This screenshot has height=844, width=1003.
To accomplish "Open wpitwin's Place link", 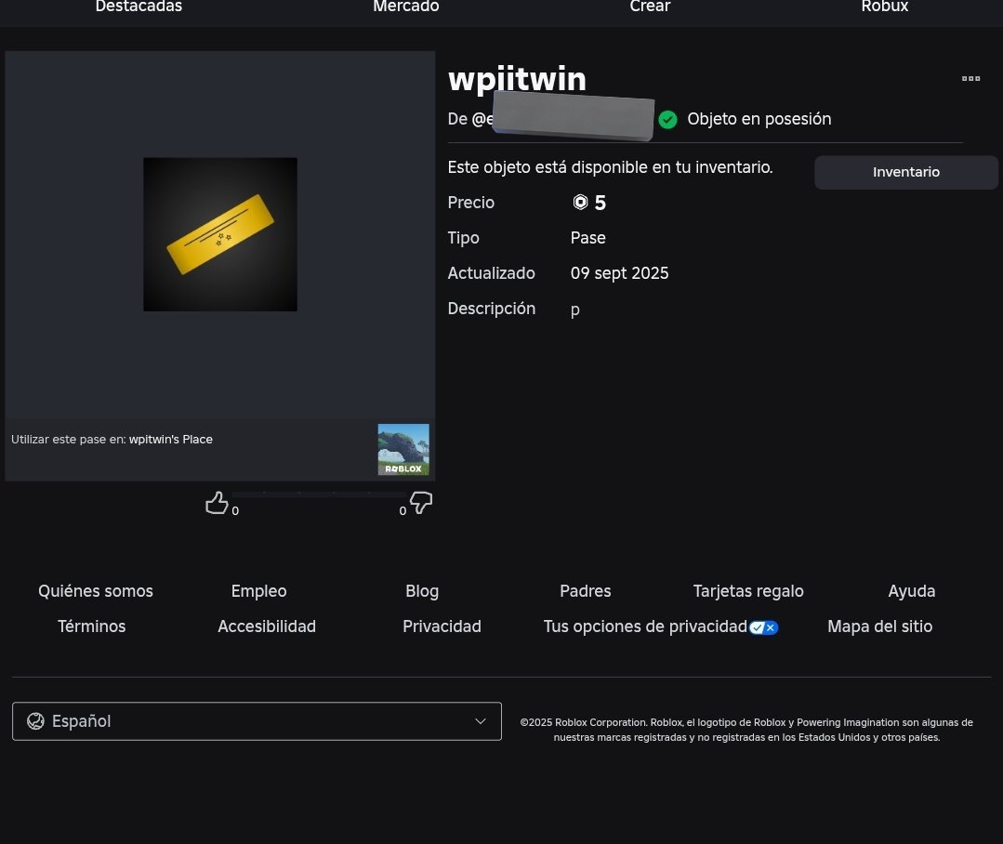I will pyautogui.click(x=171, y=440).
